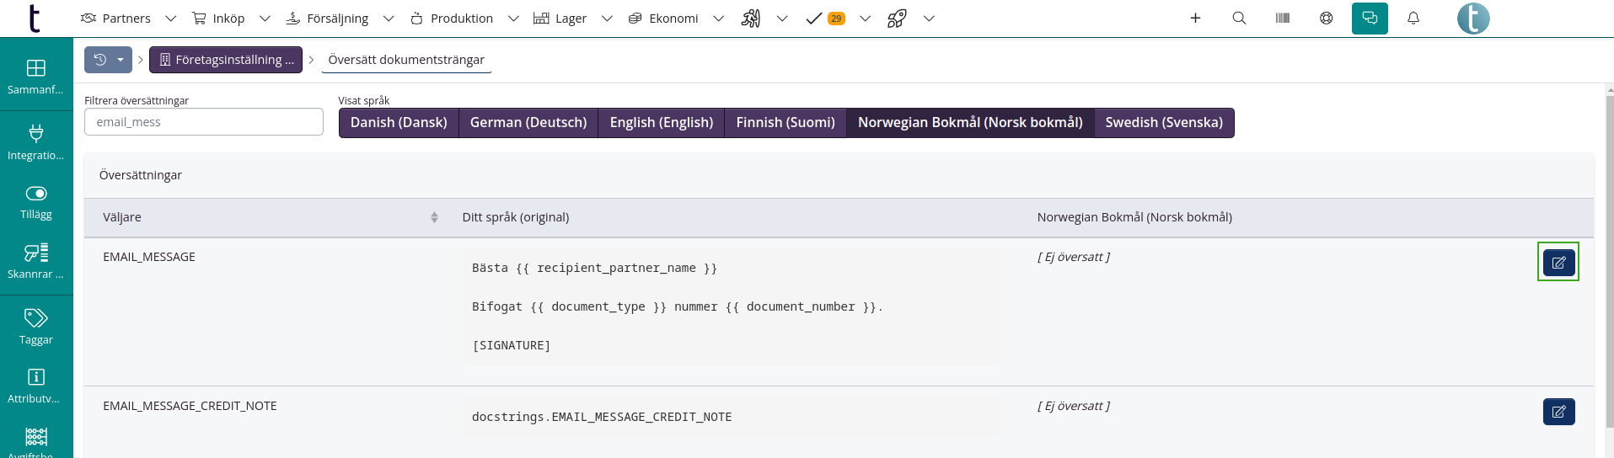Expand the Partners menu dropdown
Screen dimensions: 1614x458
coord(170,19)
